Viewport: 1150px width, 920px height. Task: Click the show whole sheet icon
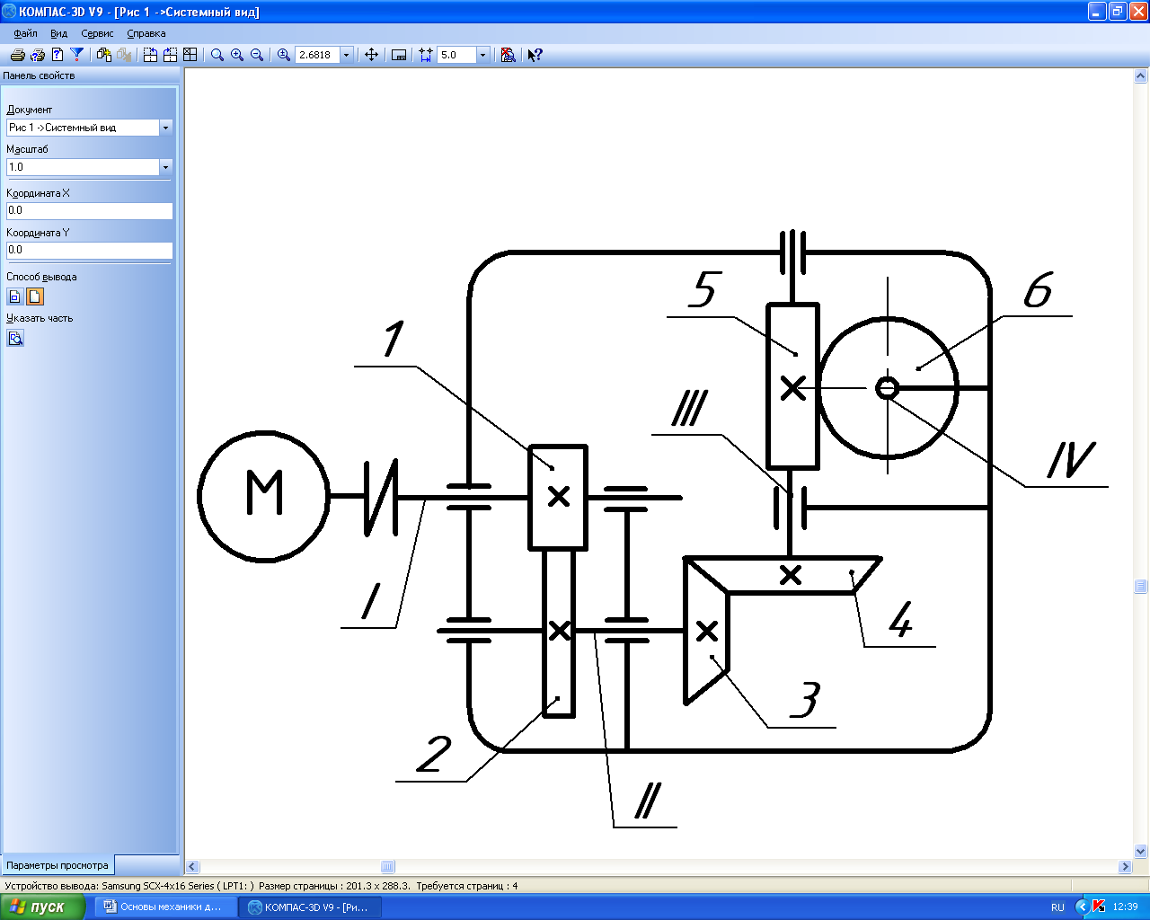click(400, 55)
